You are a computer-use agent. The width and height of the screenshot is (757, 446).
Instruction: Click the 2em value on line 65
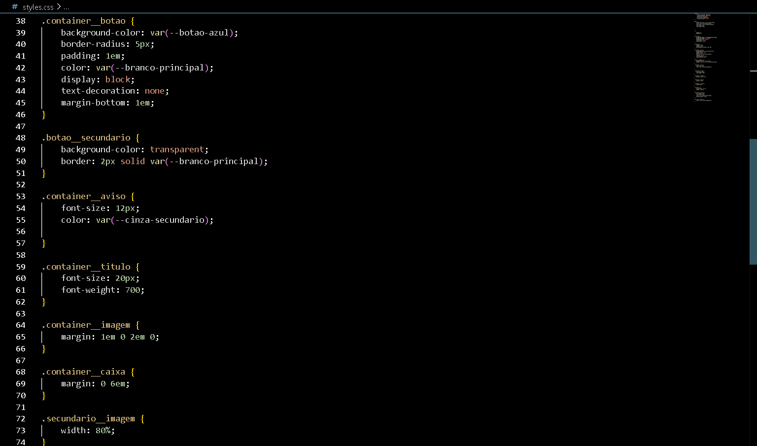point(138,337)
